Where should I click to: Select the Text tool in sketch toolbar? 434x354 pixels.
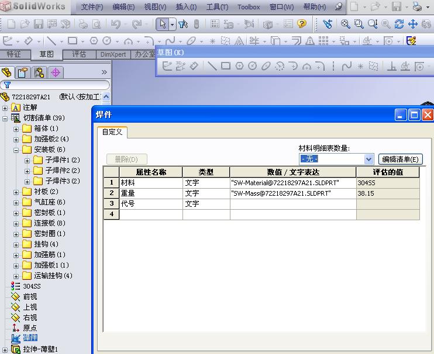tap(239, 41)
